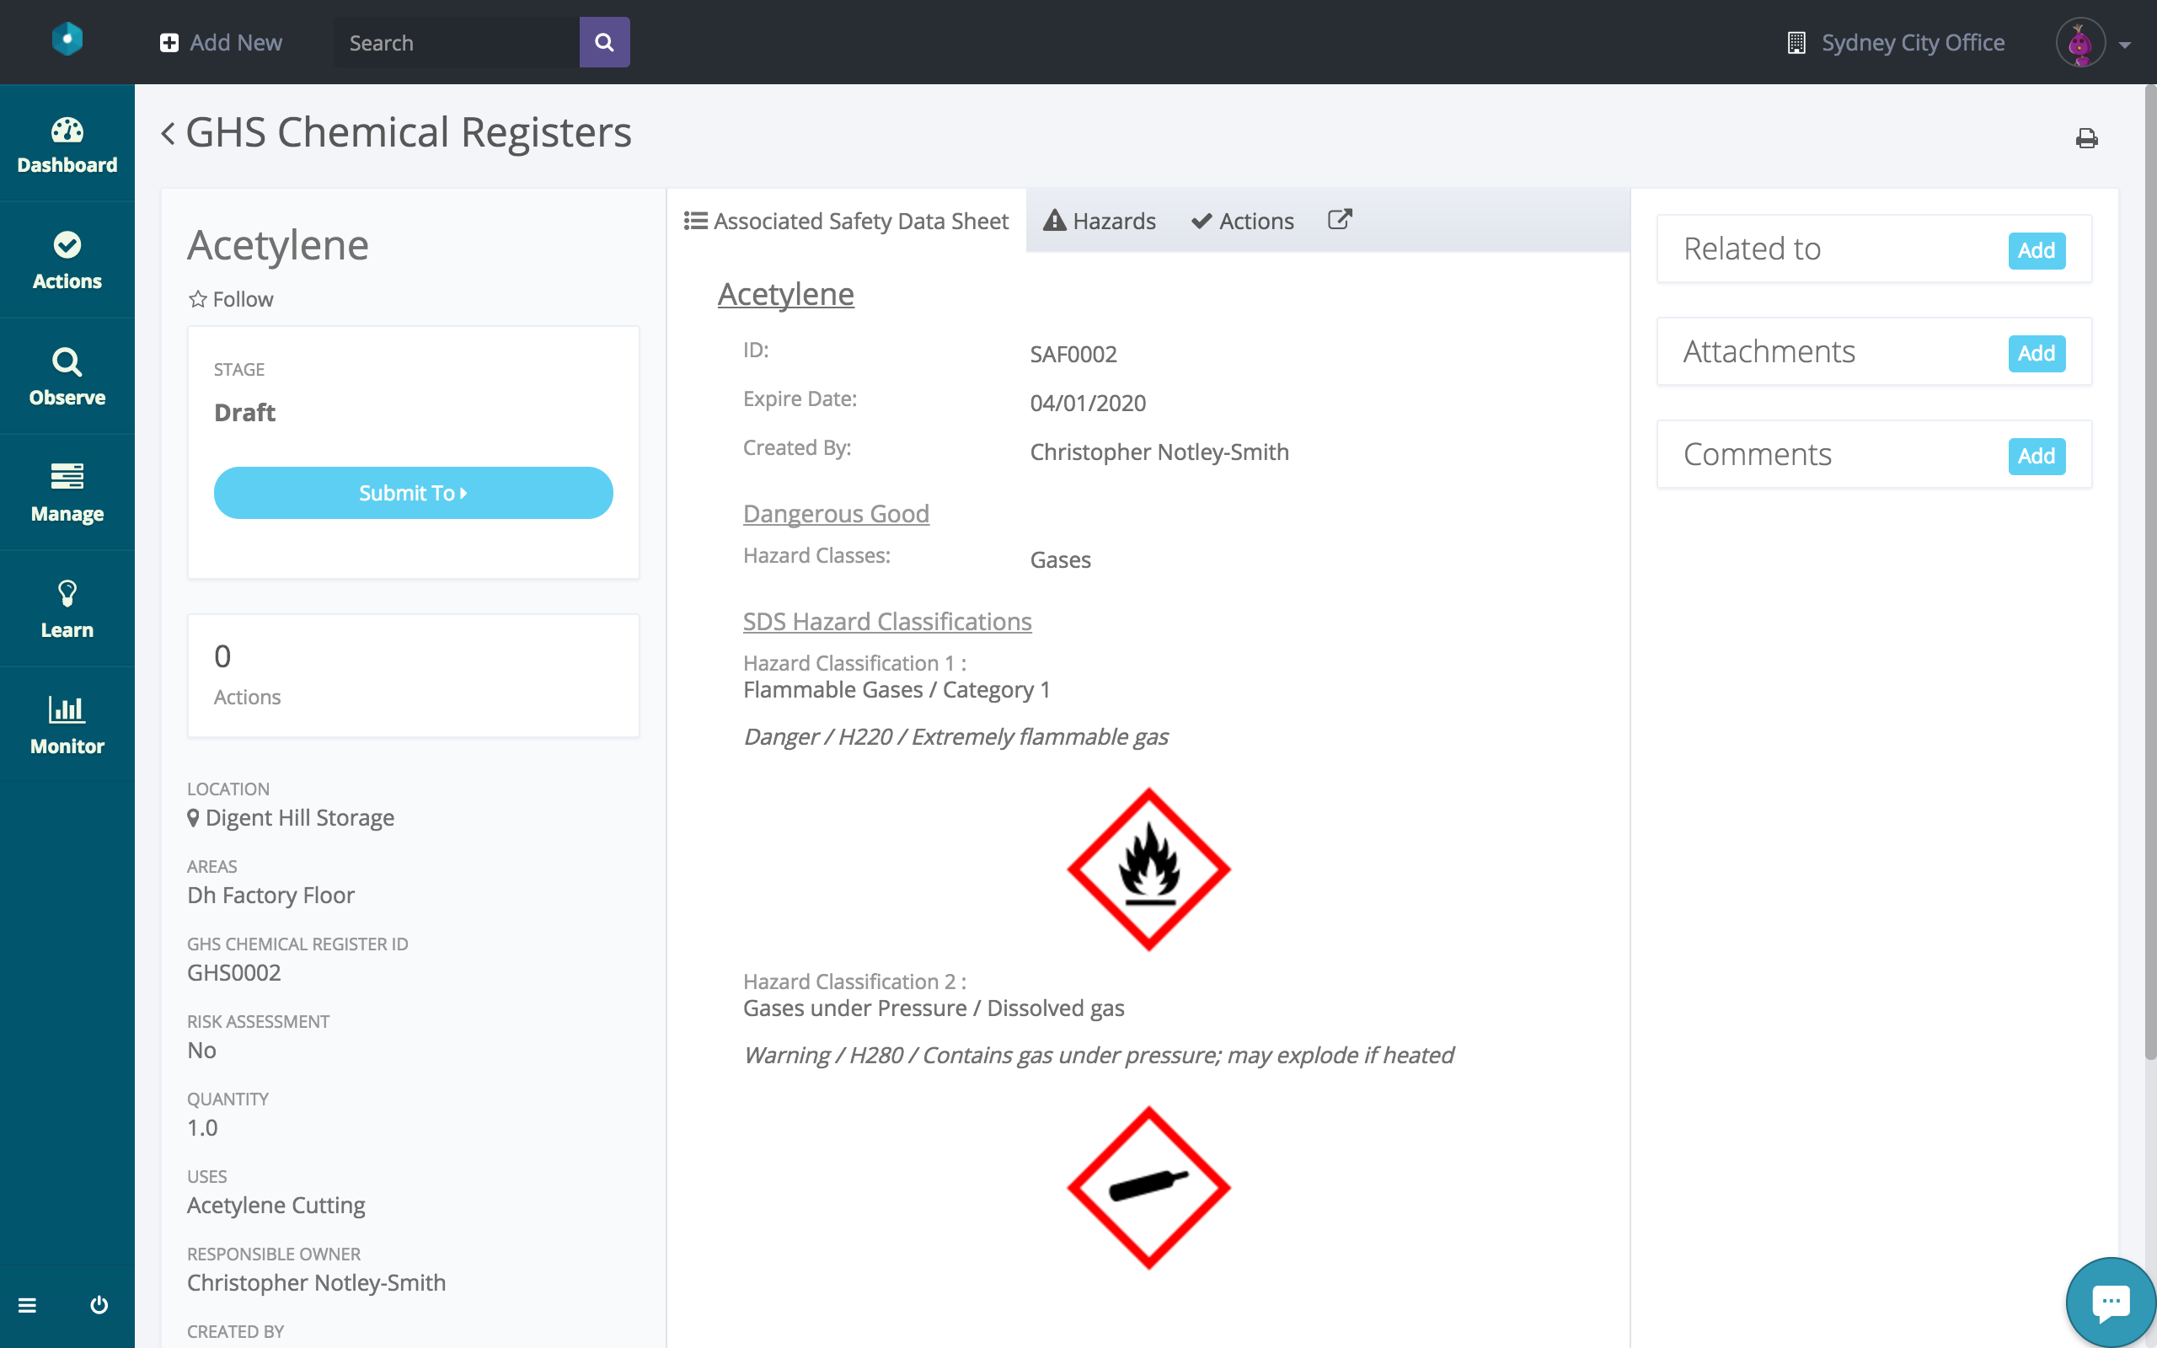
Task: Click Add button for Attachments
Action: click(x=2036, y=353)
